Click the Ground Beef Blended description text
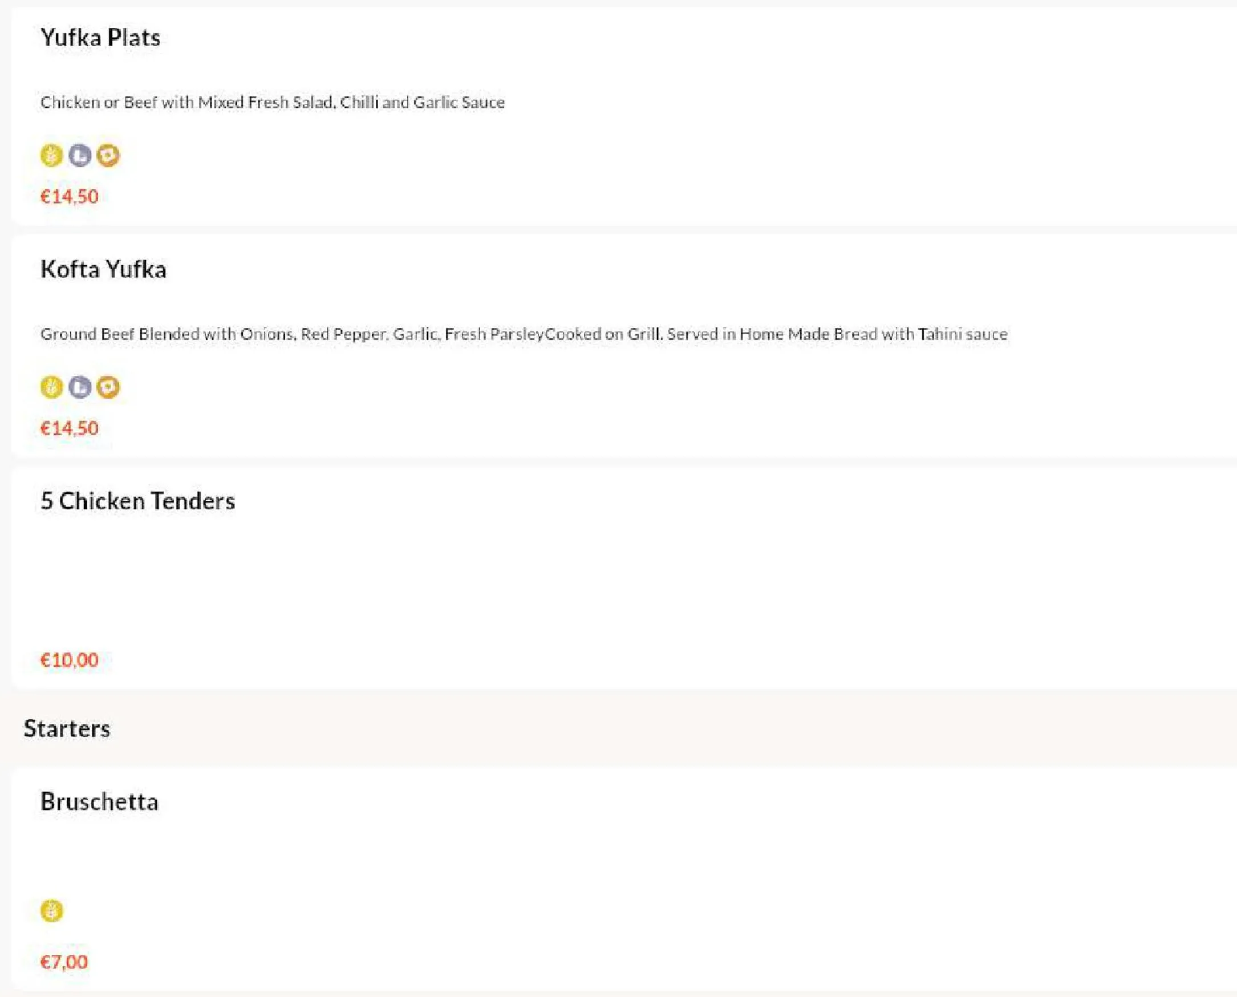 524,334
